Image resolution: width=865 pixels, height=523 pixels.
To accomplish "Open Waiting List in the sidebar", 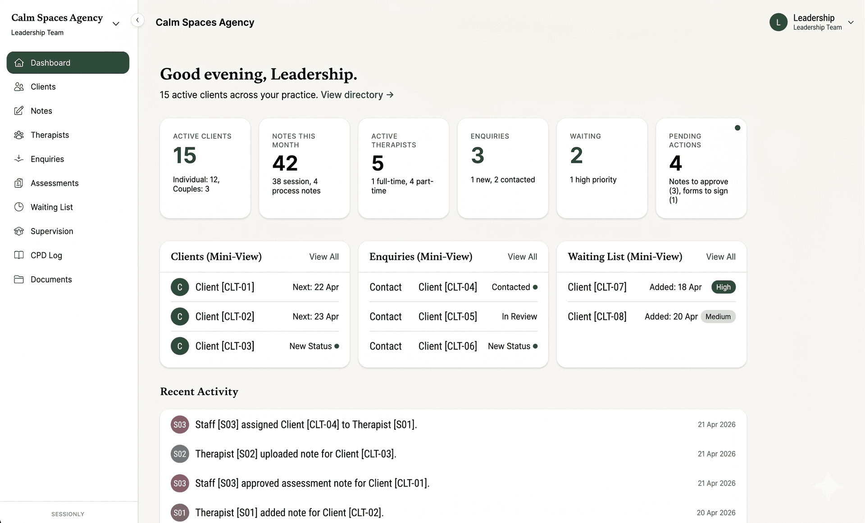I will click(x=68, y=207).
